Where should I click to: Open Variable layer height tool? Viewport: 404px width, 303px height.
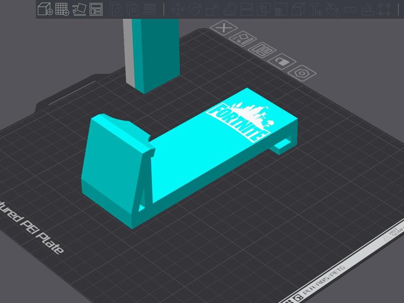tap(149, 9)
